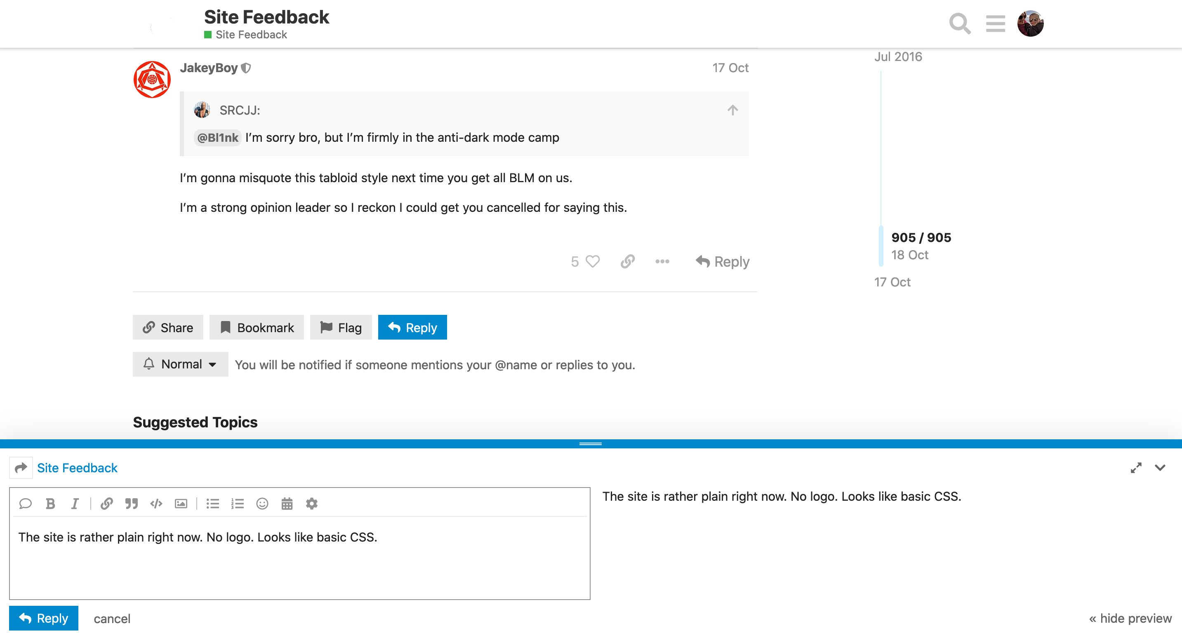The image size is (1182, 633).
Task: Open current user avatar menu
Action: (x=1030, y=23)
